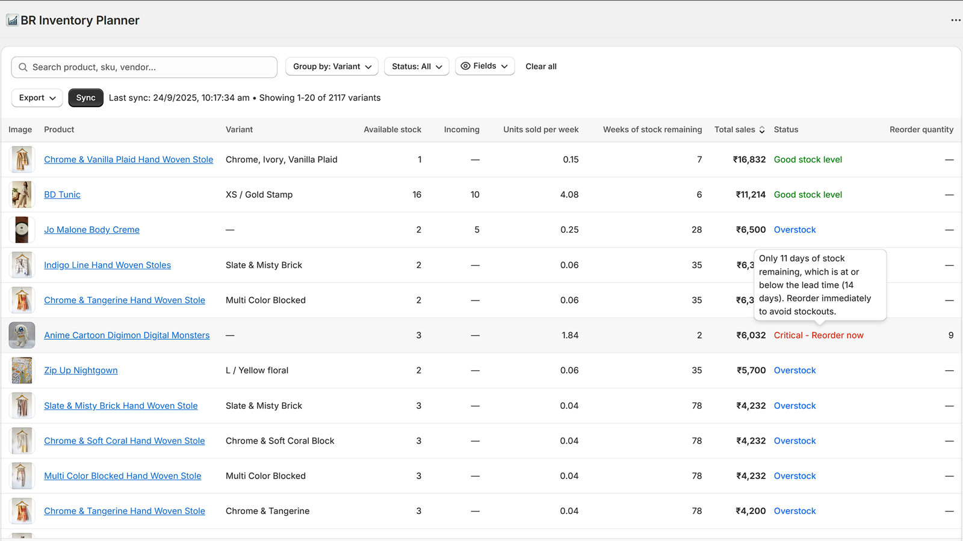The image size is (963, 541).
Task: Click the Total sales sort arrows icon
Action: [762, 130]
